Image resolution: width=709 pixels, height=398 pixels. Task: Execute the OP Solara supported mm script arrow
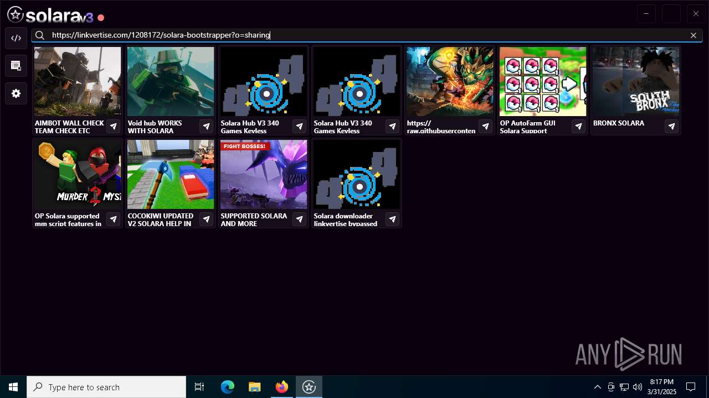click(114, 219)
